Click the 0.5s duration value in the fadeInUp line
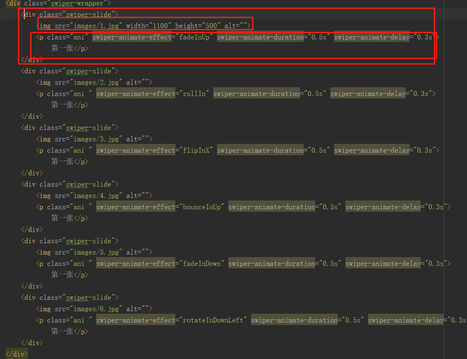467x359 pixels. (319, 37)
